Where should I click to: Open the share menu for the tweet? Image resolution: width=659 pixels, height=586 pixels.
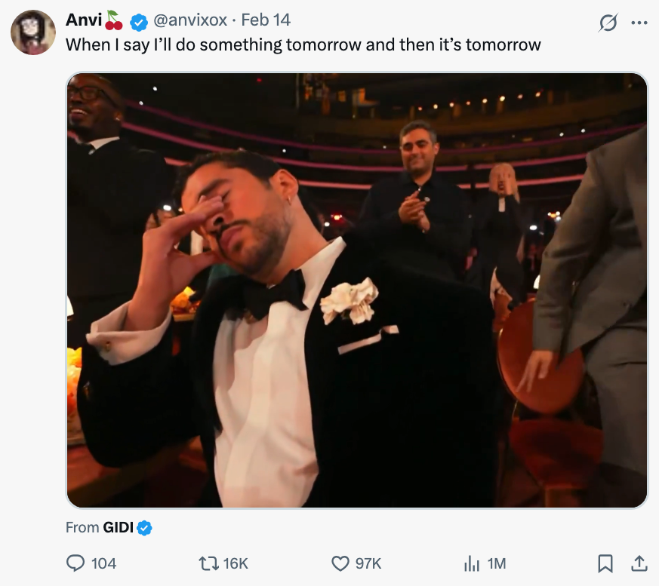coord(638,563)
